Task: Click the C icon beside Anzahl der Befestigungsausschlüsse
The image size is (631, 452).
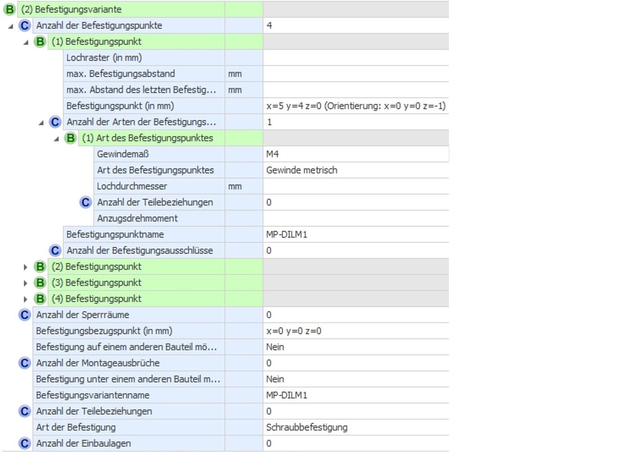Action: click(x=55, y=250)
